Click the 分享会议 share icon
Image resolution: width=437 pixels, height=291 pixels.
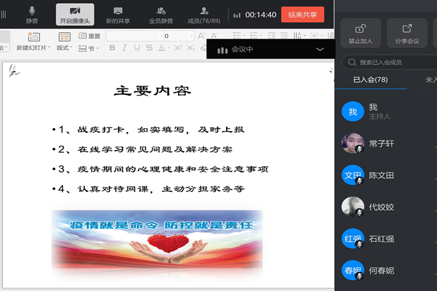point(407,33)
